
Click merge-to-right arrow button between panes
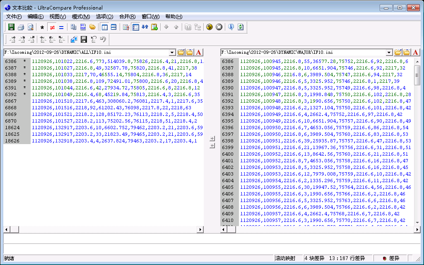click(x=212, y=139)
